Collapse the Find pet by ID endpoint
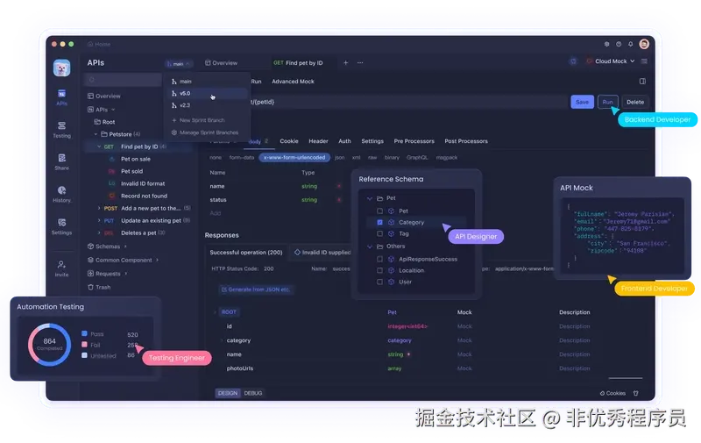 [99, 146]
